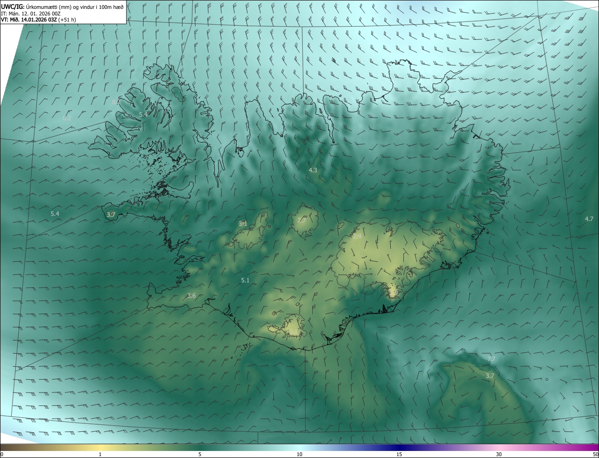Click the 5.4 value inside the Westfjords peninsula
Screen dimensions: 599x458
144,115
